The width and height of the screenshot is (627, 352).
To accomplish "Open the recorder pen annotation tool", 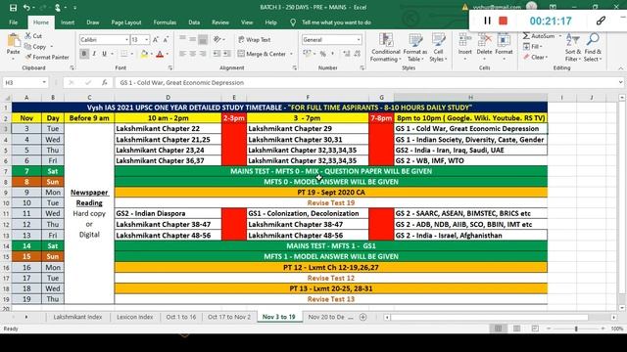I will [601, 21].
